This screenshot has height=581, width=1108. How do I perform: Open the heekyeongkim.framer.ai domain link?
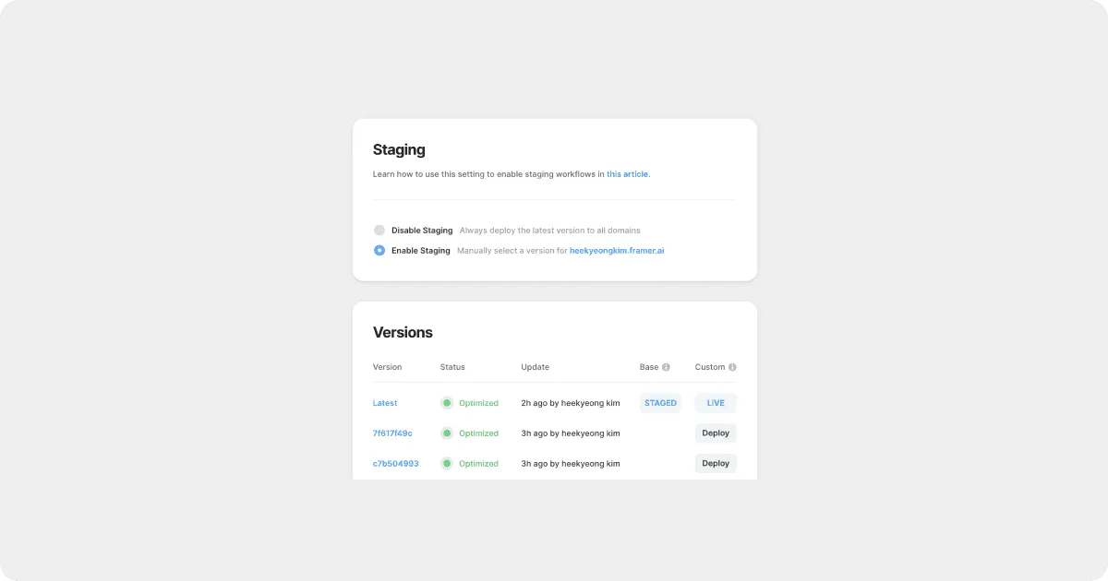[x=617, y=251]
